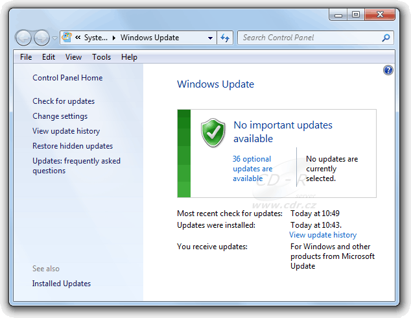Image resolution: width=411 pixels, height=318 pixels.
Task: Open the recent pages dropdown arrow
Action: click(x=54, y=38)
